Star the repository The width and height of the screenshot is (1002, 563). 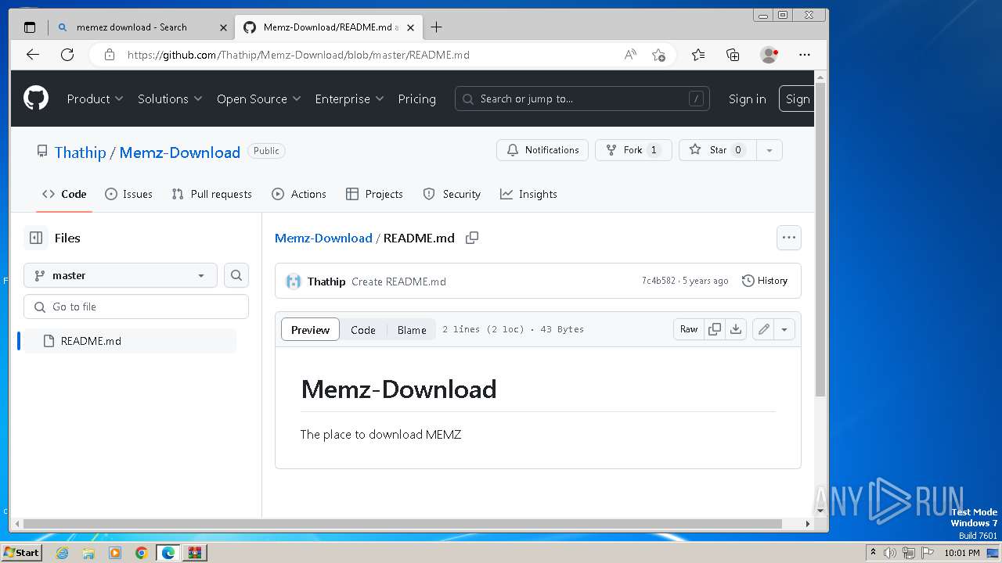[717, 150]
